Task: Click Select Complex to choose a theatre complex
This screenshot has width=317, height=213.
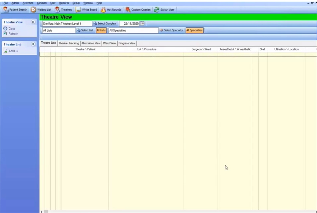Action: (105, 24)
